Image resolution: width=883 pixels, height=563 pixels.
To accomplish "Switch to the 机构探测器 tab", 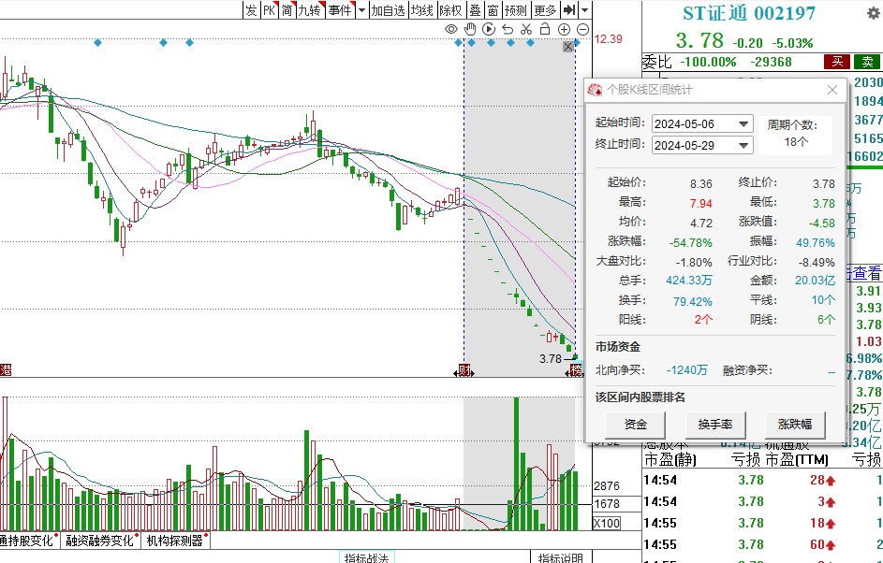I will click(176, 541).
